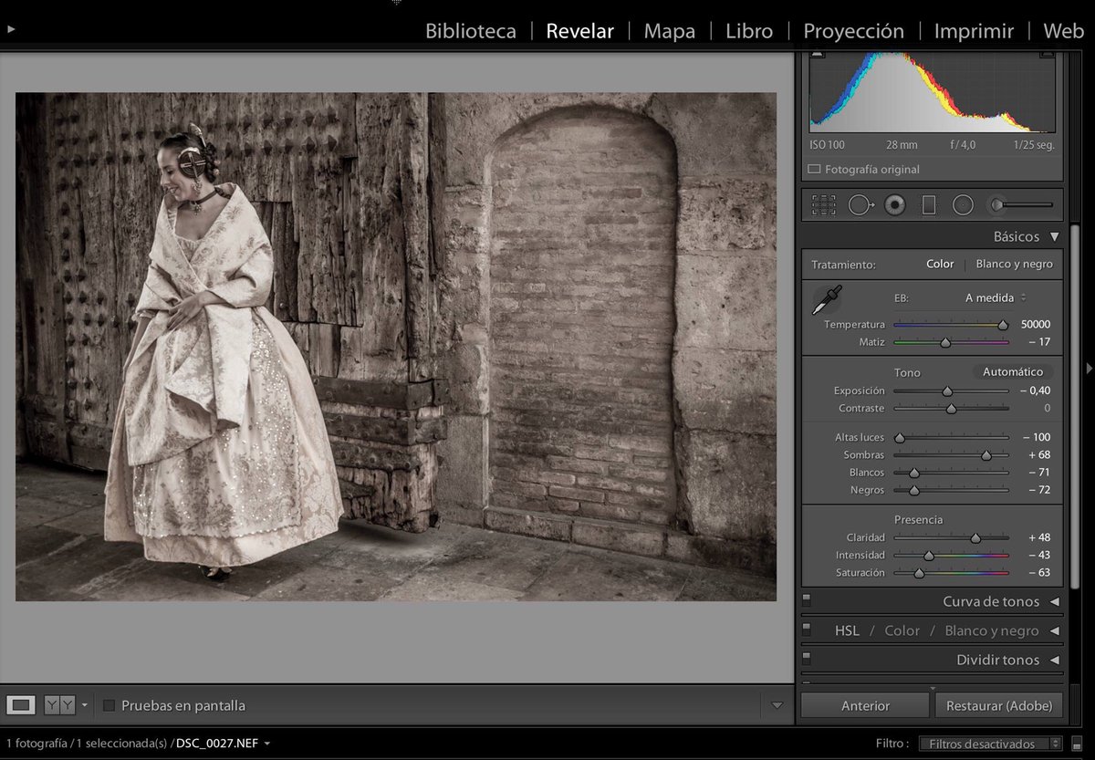
Task: Toggle the Fotografía original comparison checkbox
Action: point(815,169)
